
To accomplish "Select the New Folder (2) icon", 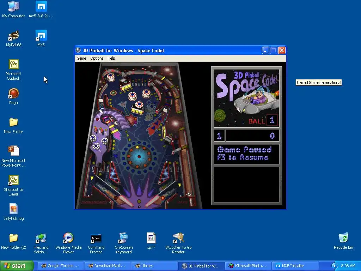I will click(14, 241).
